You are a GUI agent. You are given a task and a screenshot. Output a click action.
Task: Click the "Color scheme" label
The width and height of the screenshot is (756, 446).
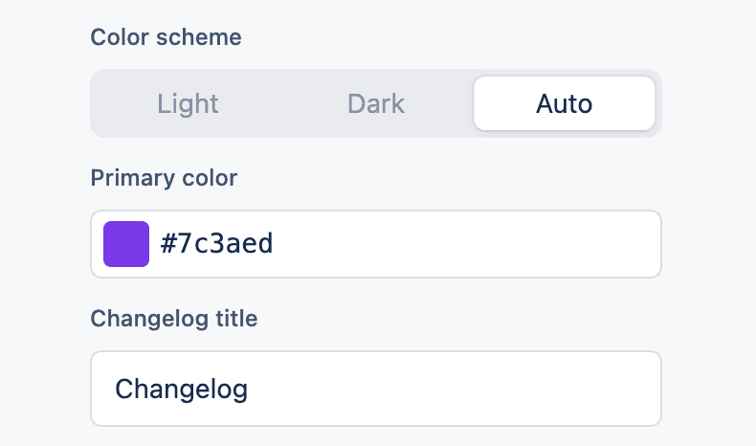coord(166,37)
